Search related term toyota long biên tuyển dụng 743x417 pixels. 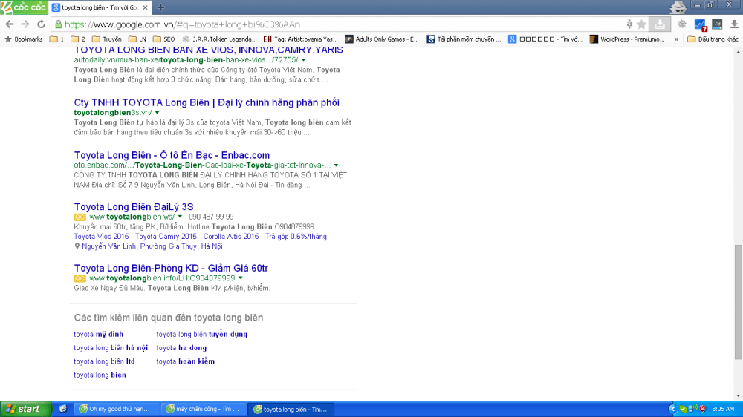pos(202,335)
